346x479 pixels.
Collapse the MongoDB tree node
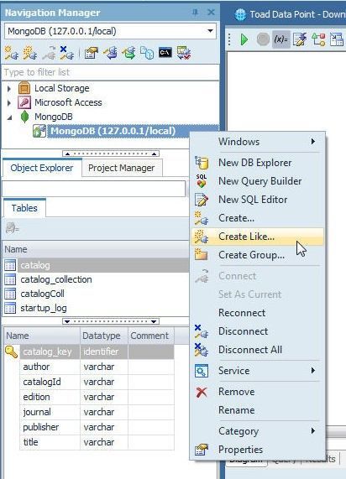pyautogui.click(x=10, y=117)
